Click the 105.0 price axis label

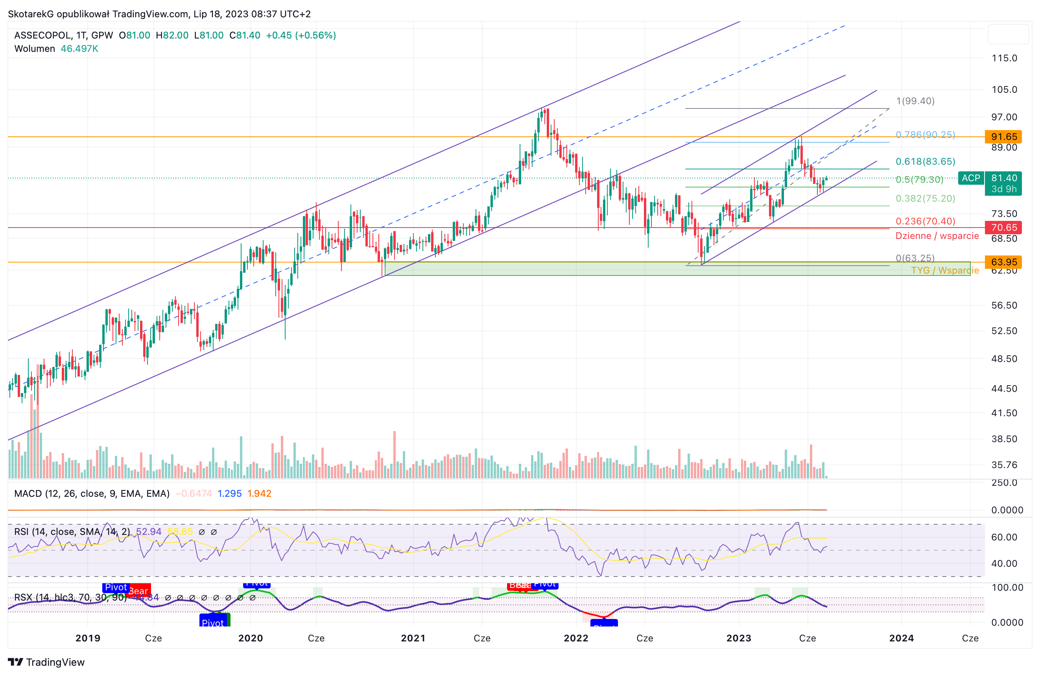(1004, 90)
